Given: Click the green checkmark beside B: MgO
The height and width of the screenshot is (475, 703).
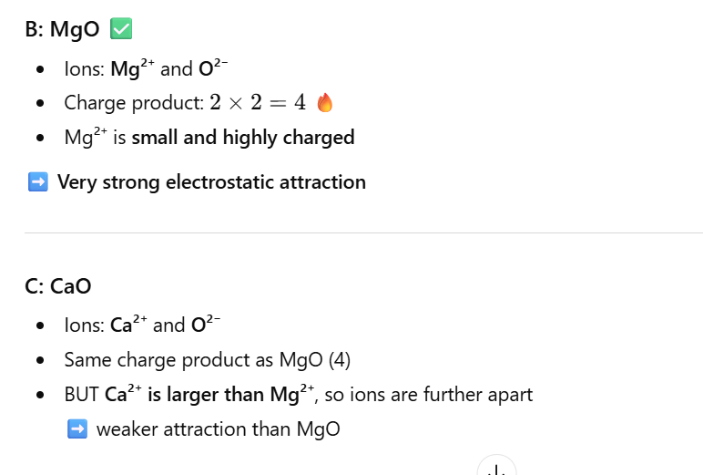Looking at the screenshot, I should [120, 30].
